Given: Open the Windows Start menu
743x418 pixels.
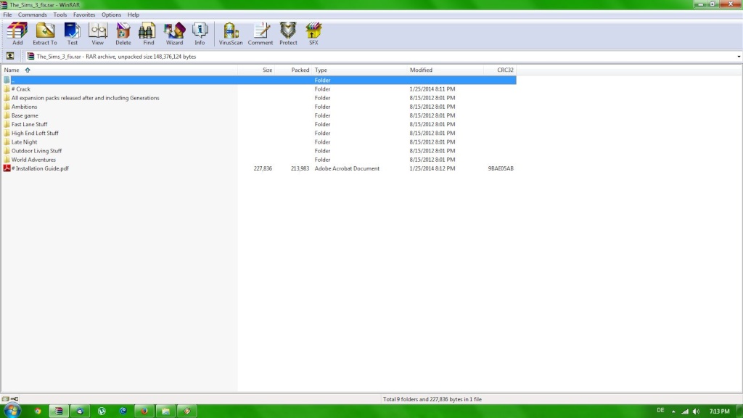Looking at the screenshot, I should 12,411.
